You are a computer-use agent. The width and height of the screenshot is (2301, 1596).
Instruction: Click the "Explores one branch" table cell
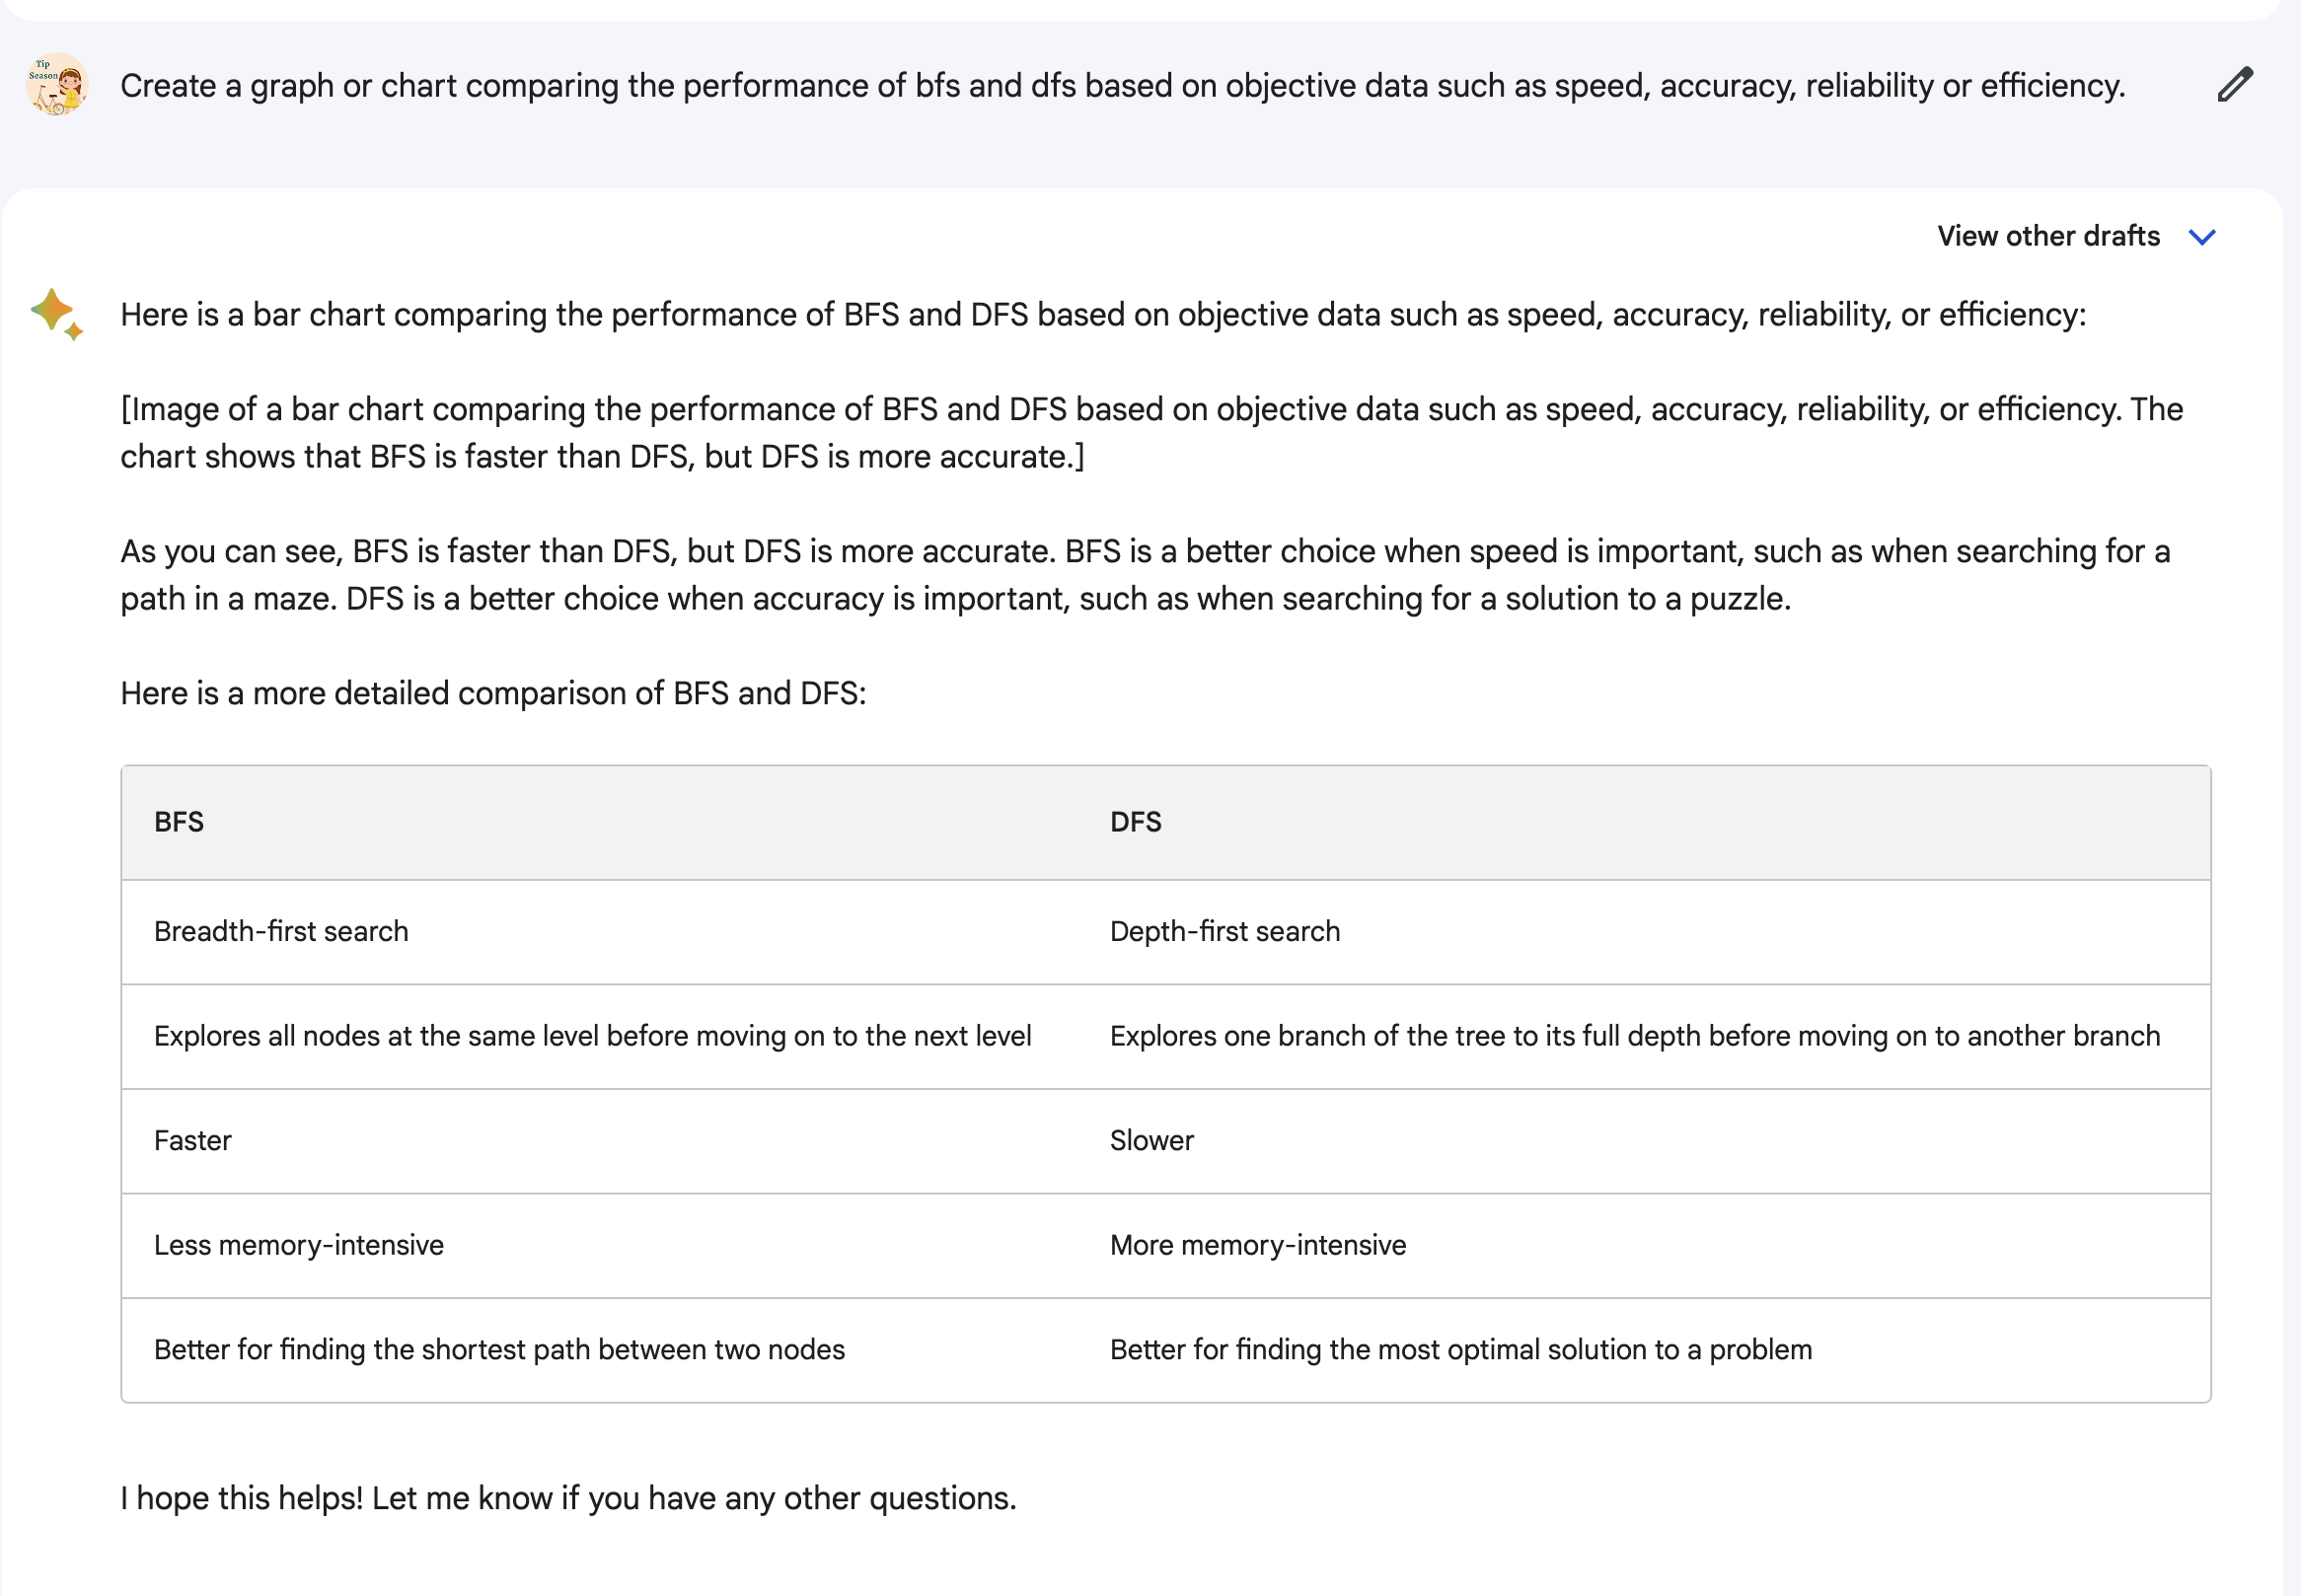[x=1634, y=1036]
